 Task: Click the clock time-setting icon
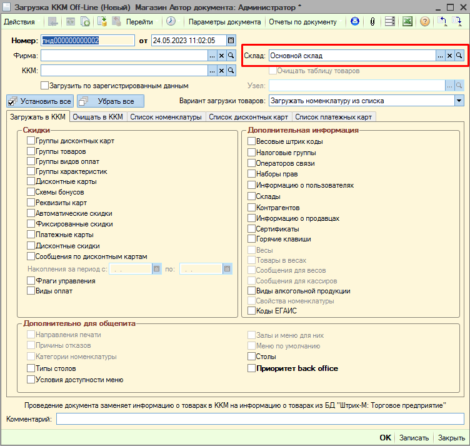tap(171, 21)
